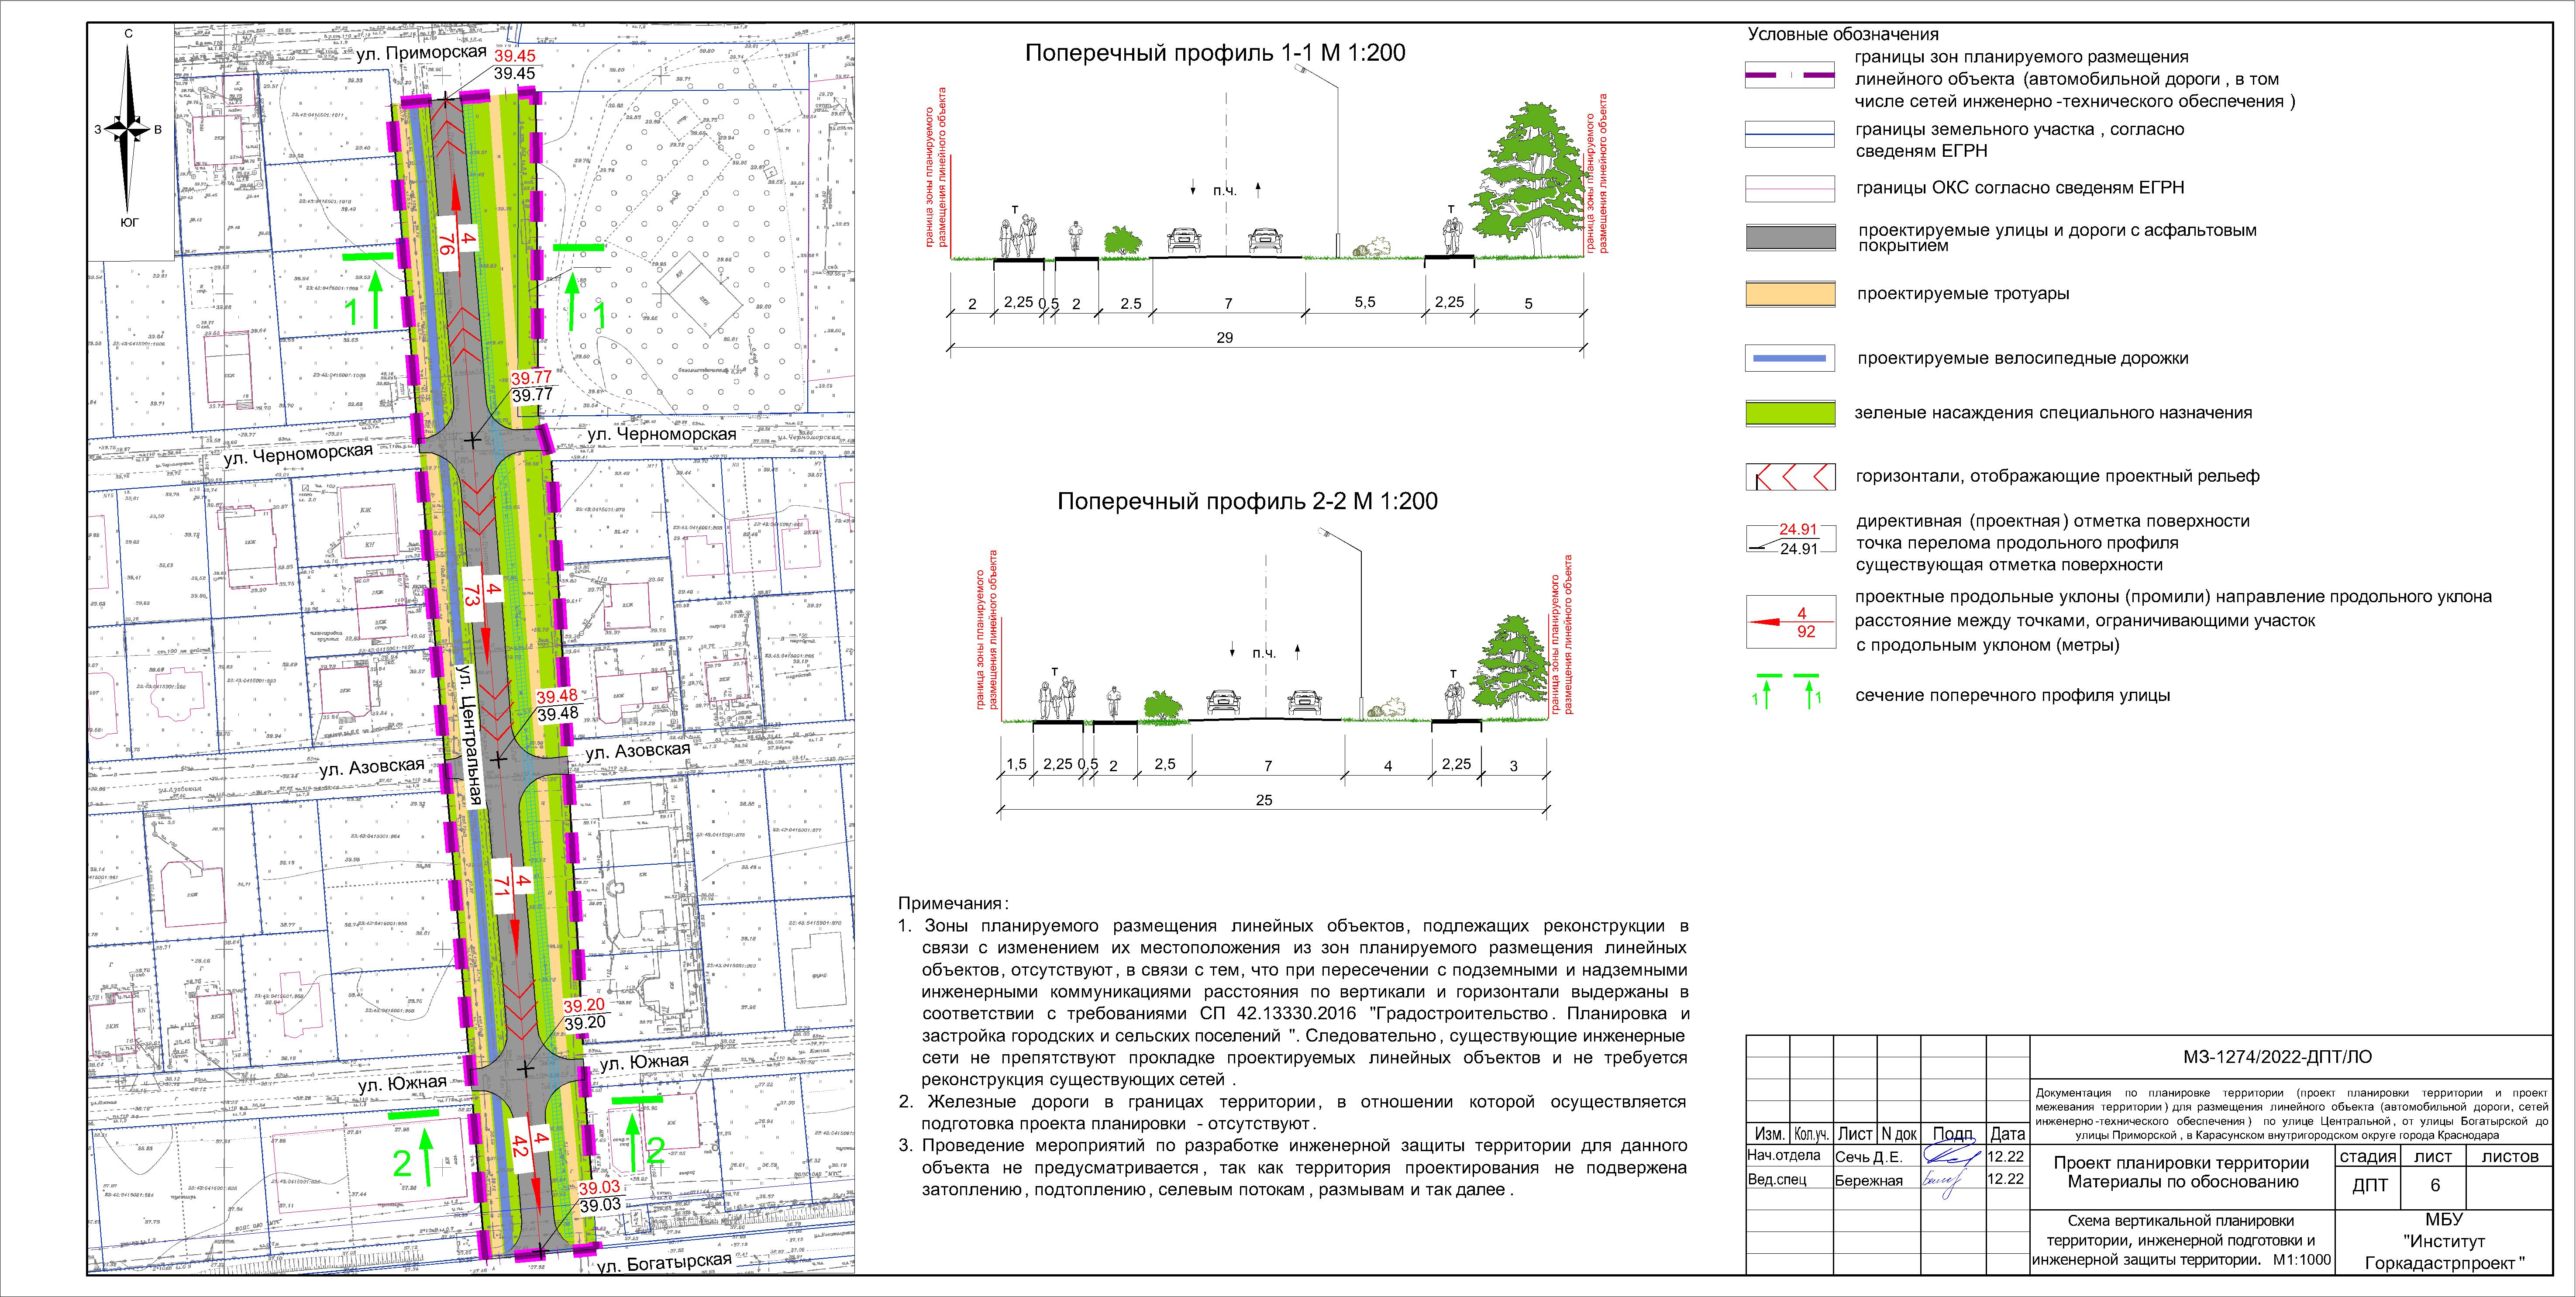Click the elevation label 39.03 near ул. Богатырская
This screenshot has width=2576, height=1297.
click(600, 1196)
